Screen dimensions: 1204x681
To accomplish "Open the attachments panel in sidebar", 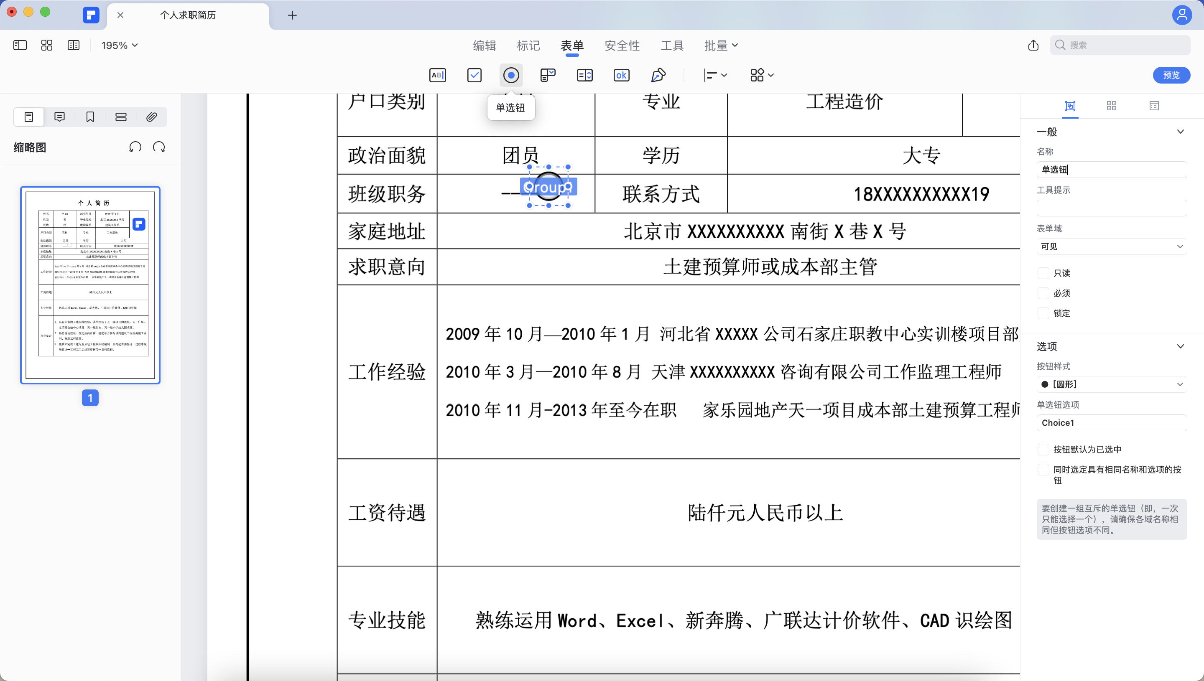I will [151, 117].
